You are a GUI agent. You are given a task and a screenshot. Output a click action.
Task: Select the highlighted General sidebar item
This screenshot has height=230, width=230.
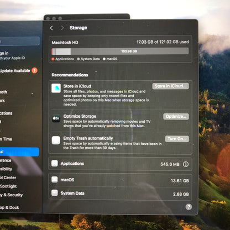pos(19,152)
